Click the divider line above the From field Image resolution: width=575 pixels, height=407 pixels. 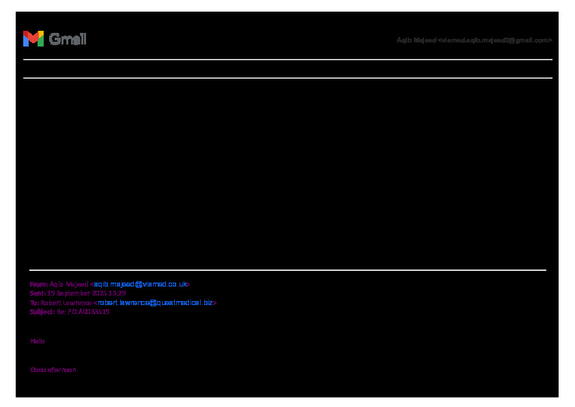287,270
